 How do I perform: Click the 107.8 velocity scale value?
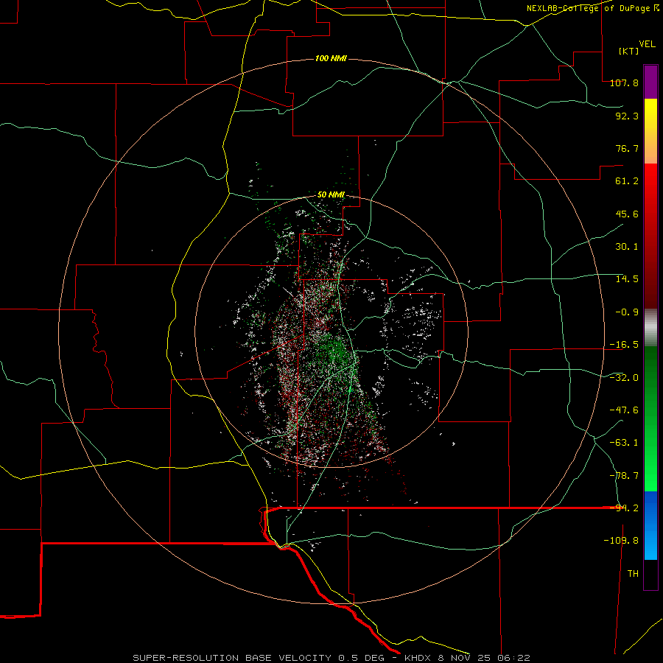coord(624,83)
